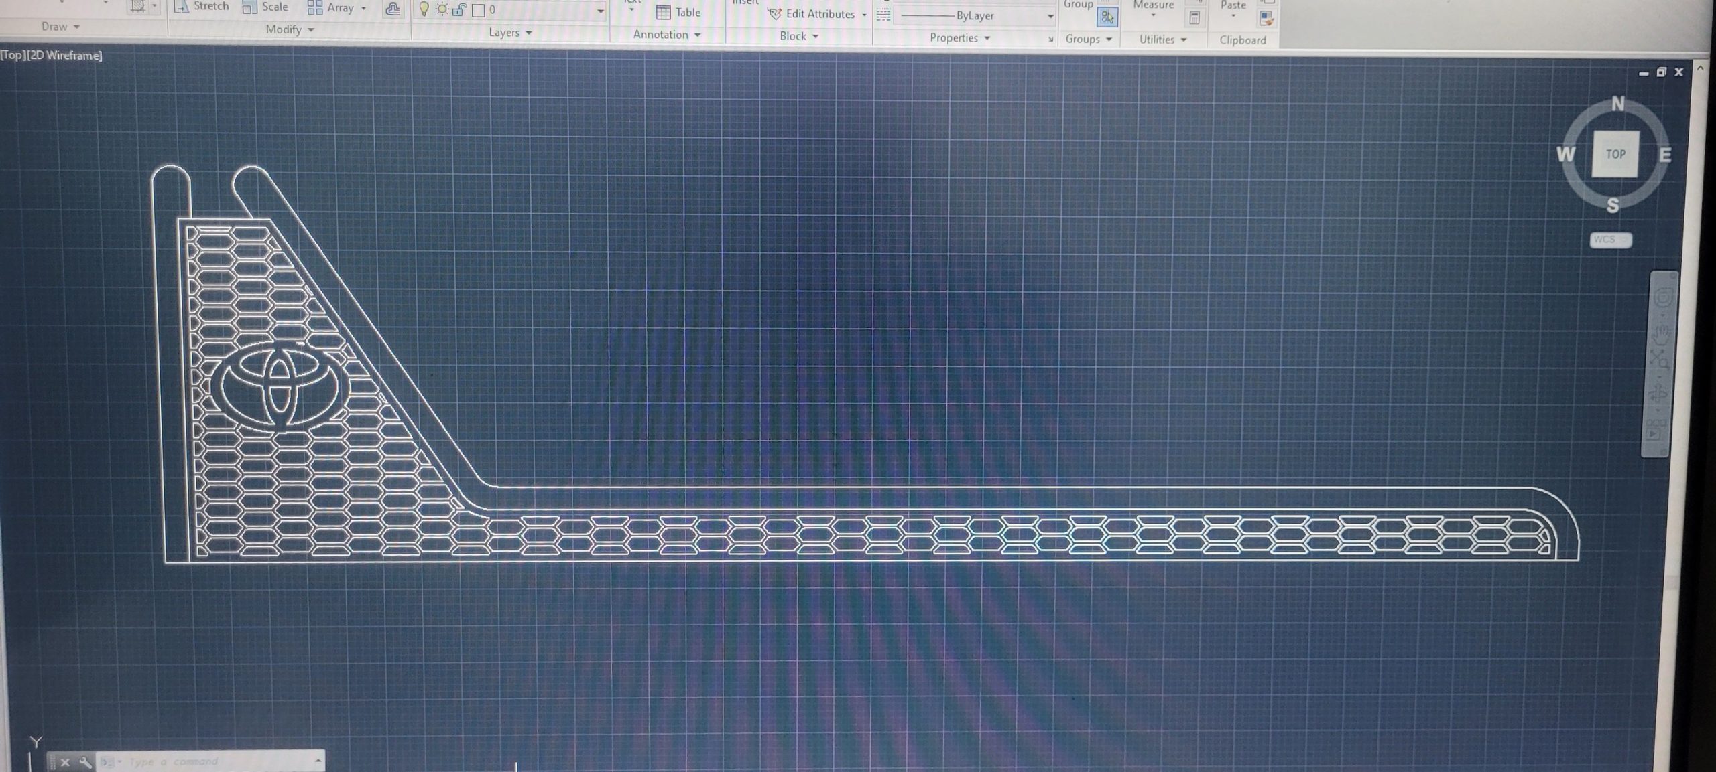Expand the Layers panel
The image size is (1716, 772).
tap(510, 33)
